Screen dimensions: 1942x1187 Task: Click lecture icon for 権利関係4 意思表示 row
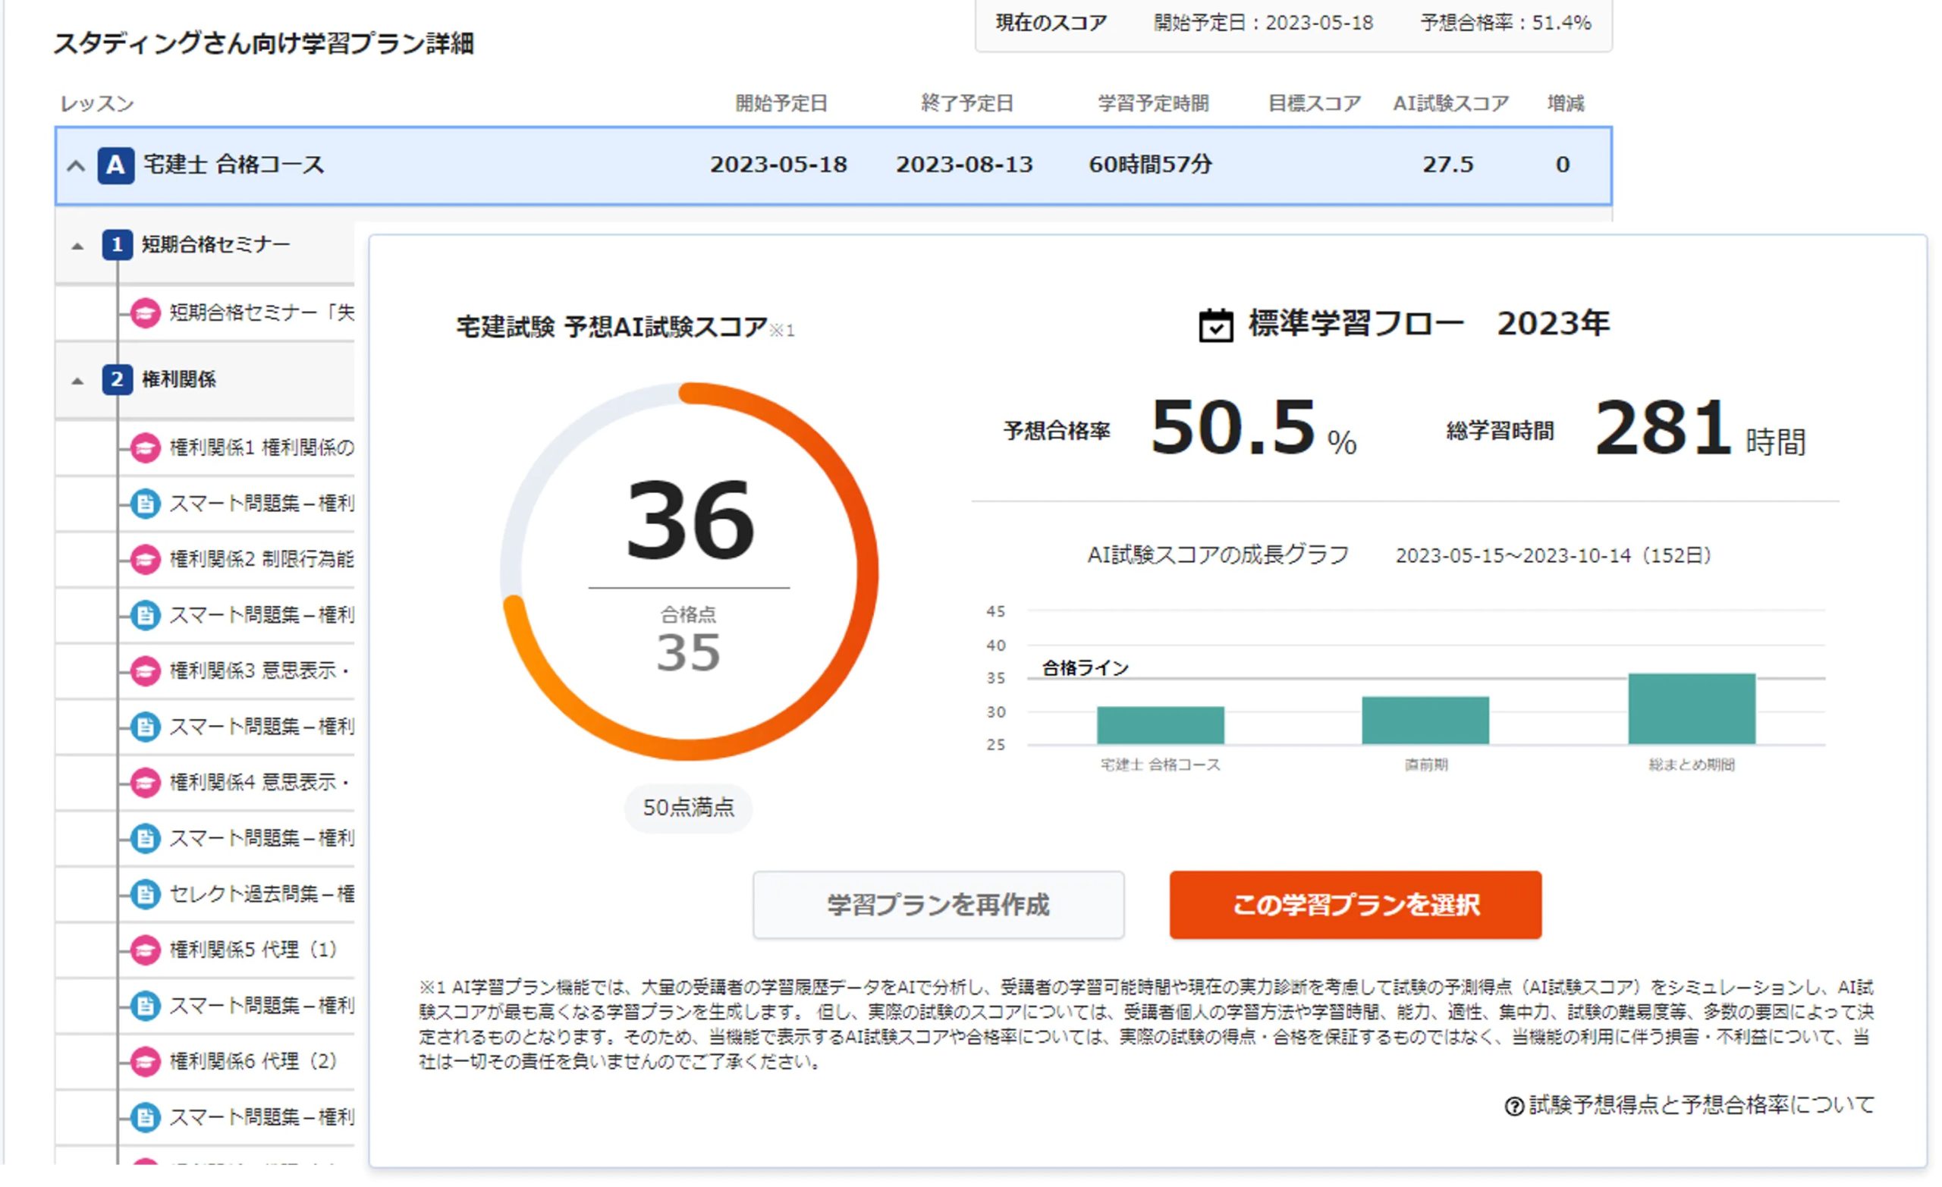(x=145, y=783)
